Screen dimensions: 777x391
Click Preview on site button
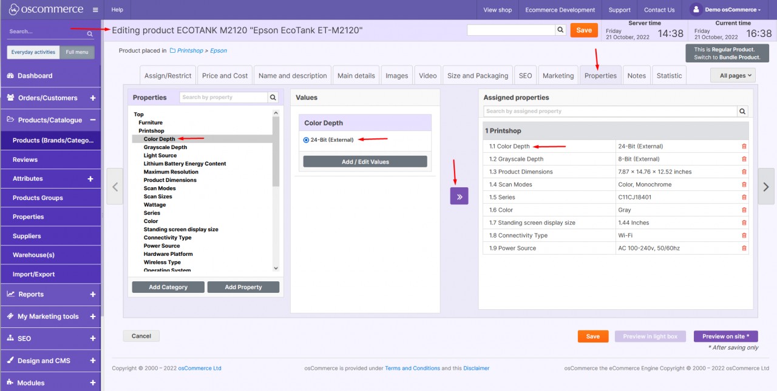click(726, 336)
